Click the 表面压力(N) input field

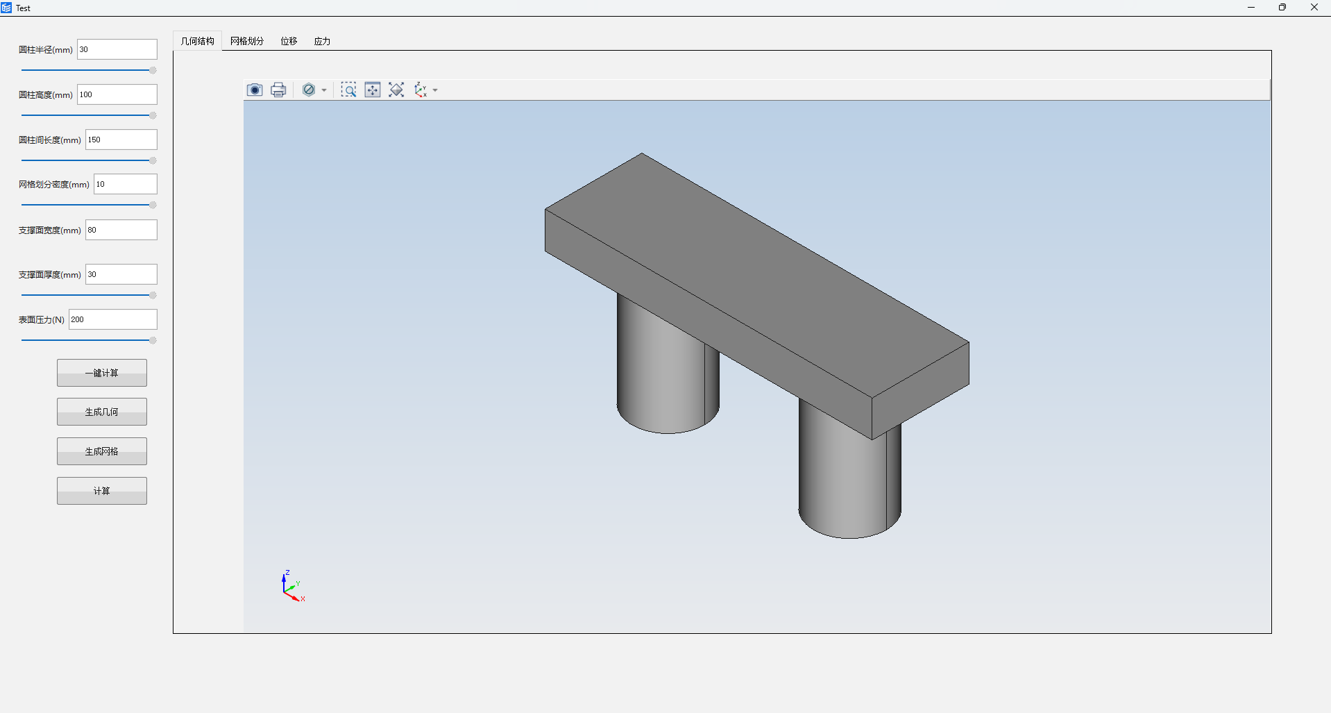[x=113, y=319]
